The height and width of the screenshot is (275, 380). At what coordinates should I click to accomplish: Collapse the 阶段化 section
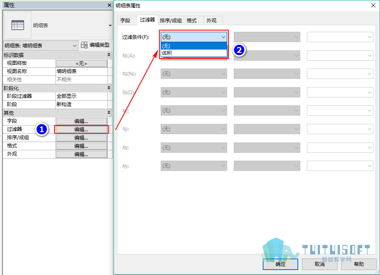tap(109, 88)
